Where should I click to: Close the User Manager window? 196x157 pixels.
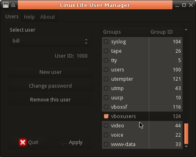coord(191,5)
